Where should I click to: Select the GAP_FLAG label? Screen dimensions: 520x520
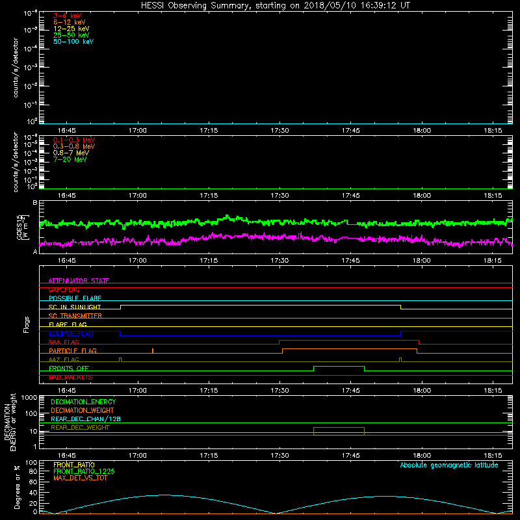tap(64, 289)
